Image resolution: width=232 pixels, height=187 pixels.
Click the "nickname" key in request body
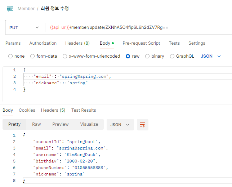click(46, 83)
